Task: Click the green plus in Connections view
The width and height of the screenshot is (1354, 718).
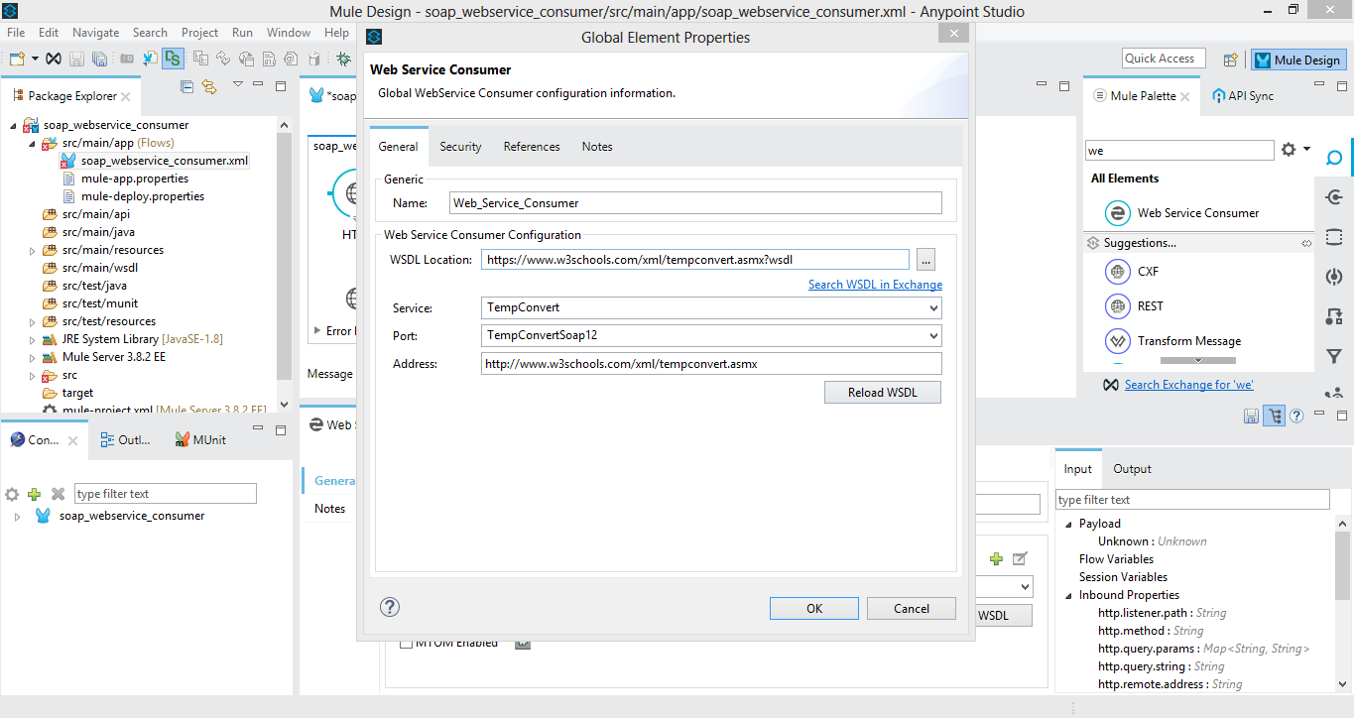Action: click(x=35, y=494)
